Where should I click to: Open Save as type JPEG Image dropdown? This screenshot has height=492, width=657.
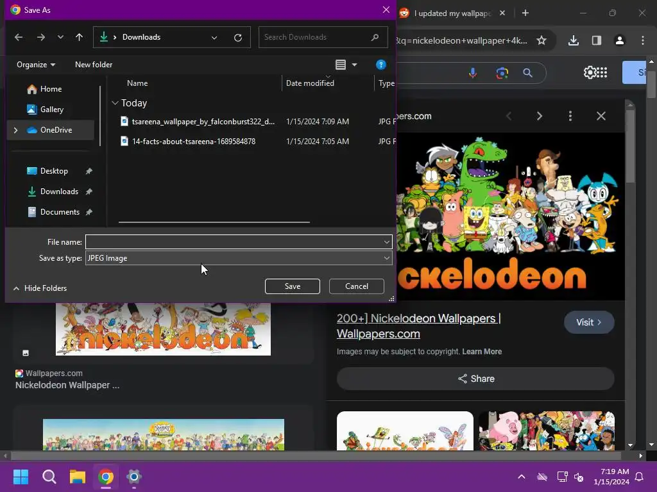coord(239,258)
